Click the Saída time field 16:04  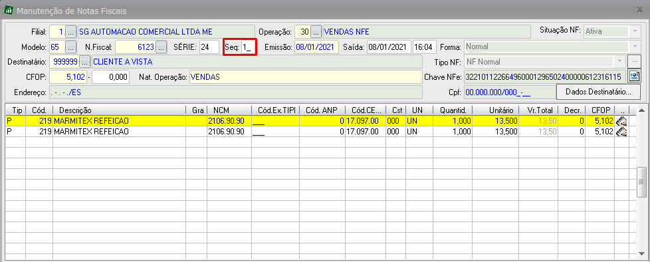(425, 47)
